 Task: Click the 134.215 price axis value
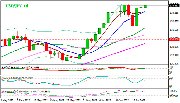[174, 13]
